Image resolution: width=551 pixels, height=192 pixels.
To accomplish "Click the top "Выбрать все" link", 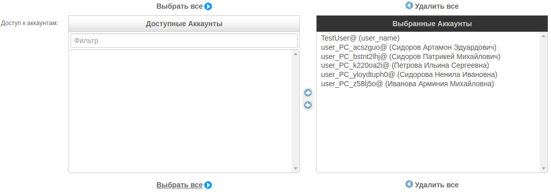I will click(184, 6).
